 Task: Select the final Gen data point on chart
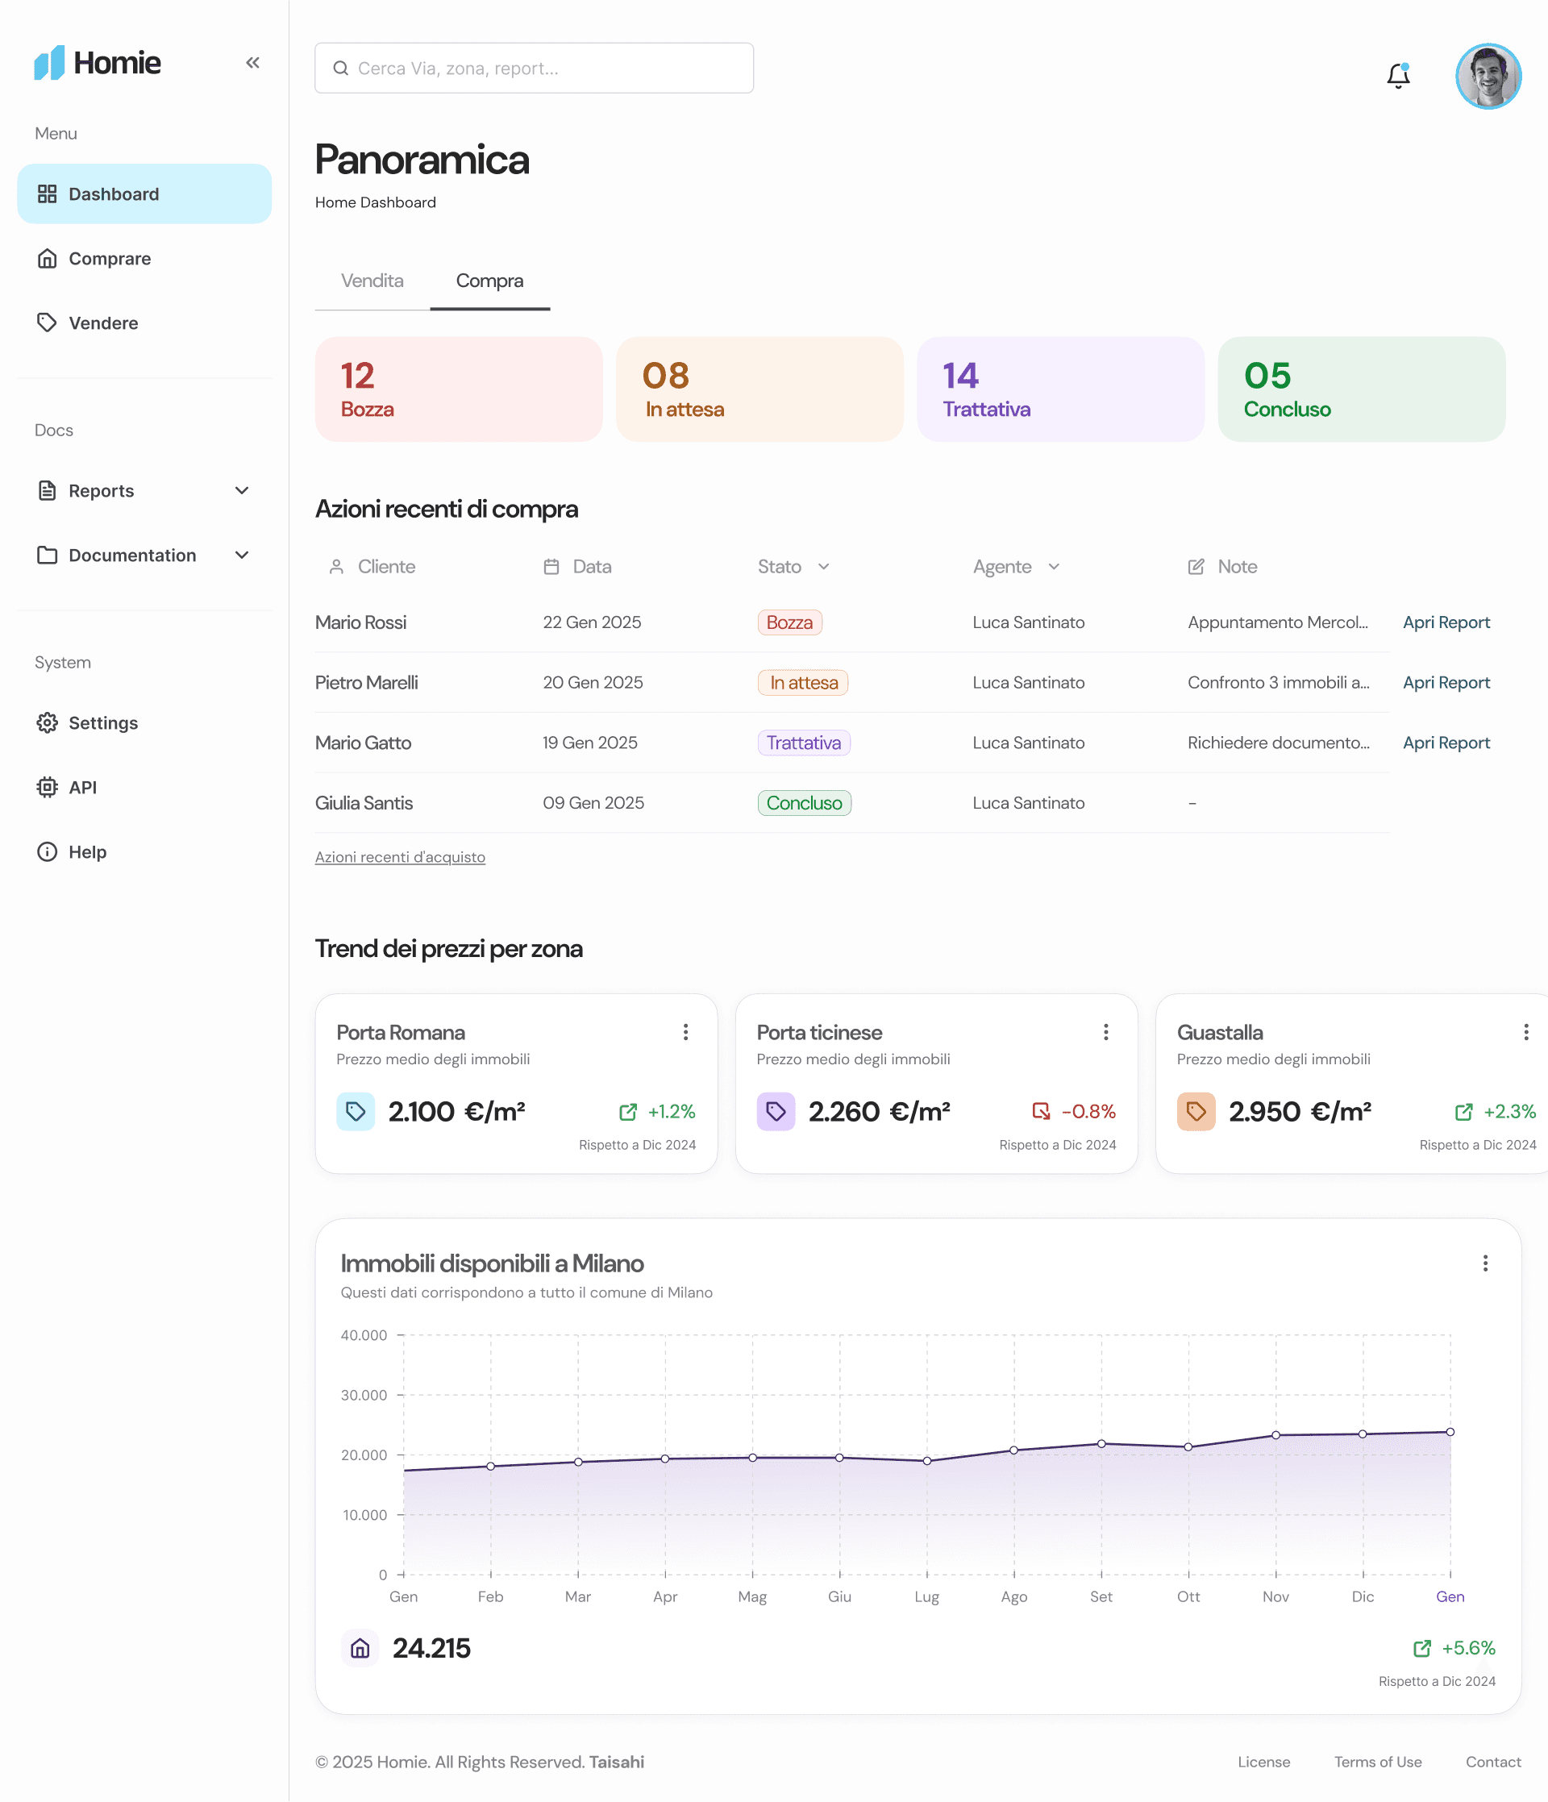click(x=1450, y=1431)
